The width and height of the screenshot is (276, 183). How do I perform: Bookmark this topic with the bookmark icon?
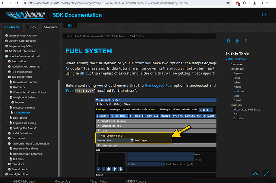(228, 41)
